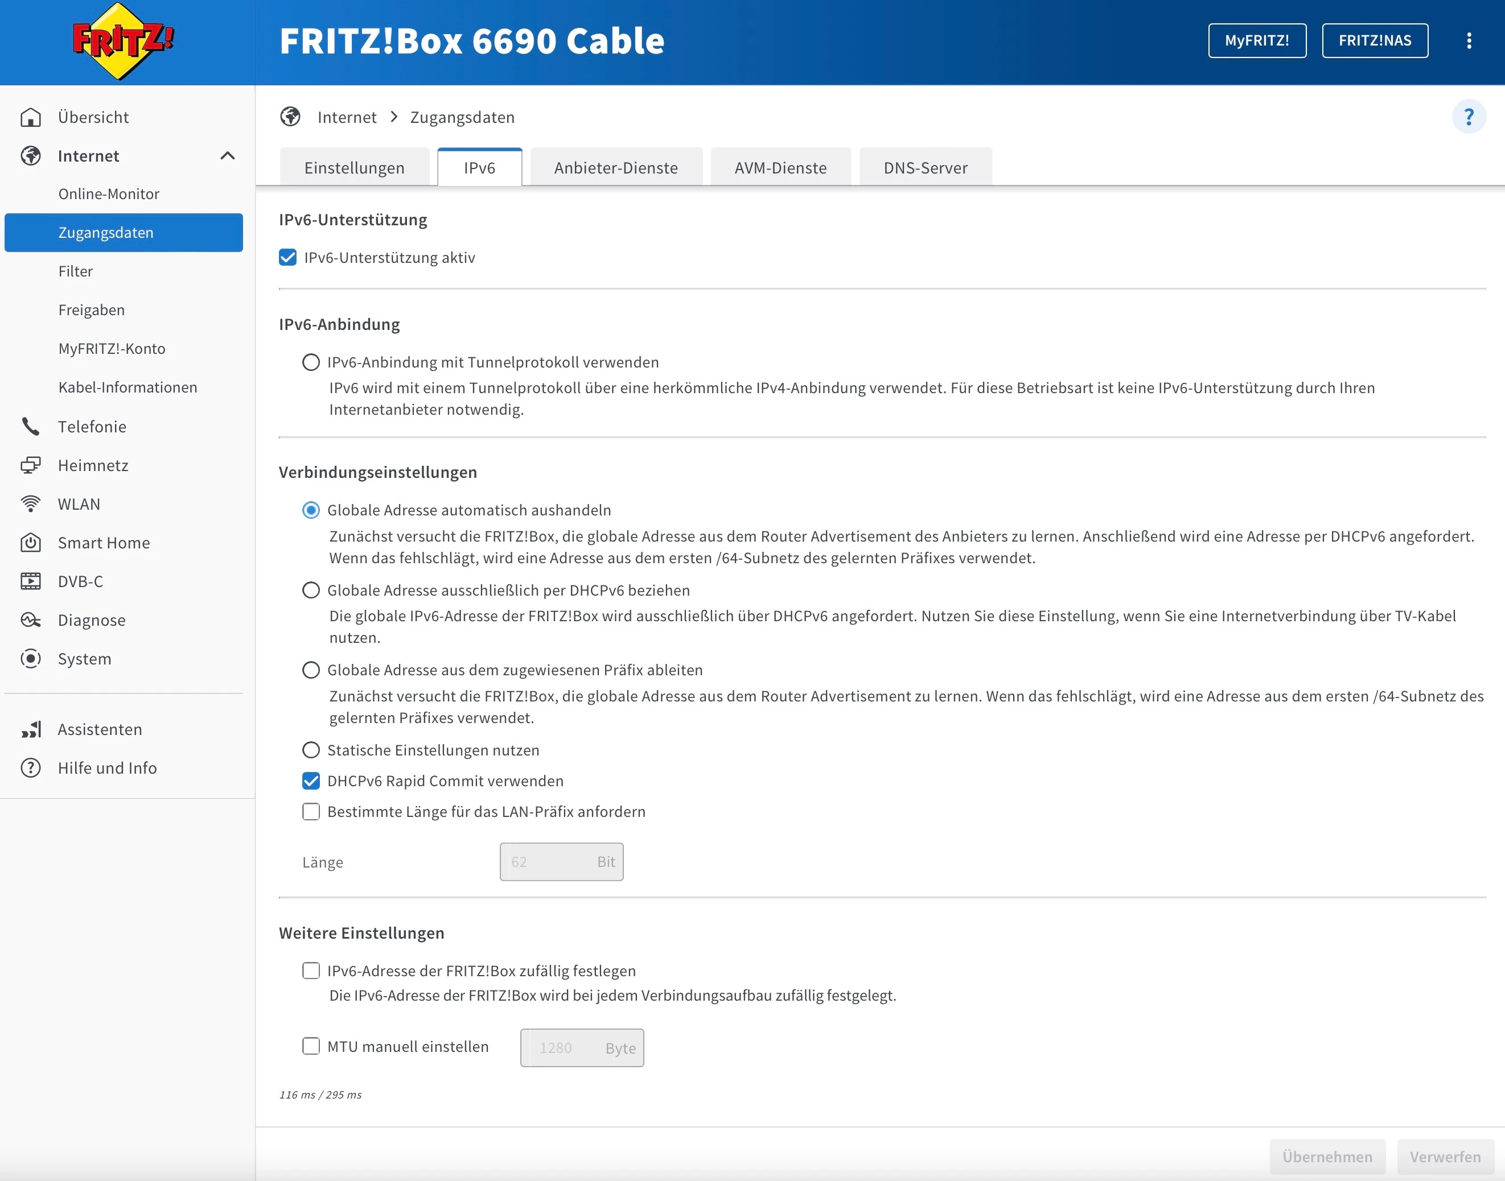The width and height of the screenshot is (1505, 1181).
Task: Open the three-dot options menu
Action: (1469, 41)
